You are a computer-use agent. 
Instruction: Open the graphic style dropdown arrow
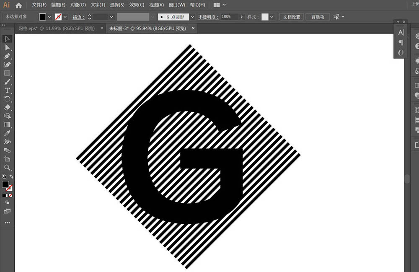[272, 17]
